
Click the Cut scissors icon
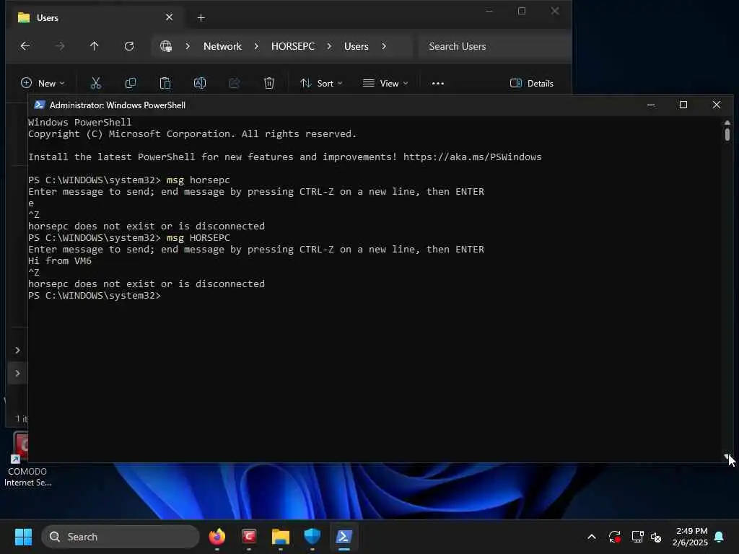point(96,84)
